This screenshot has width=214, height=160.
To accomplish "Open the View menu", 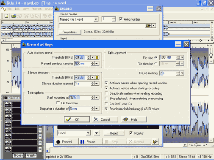I will (x=26, y=9).
